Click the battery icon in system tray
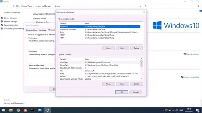 (x=170, y=110)
